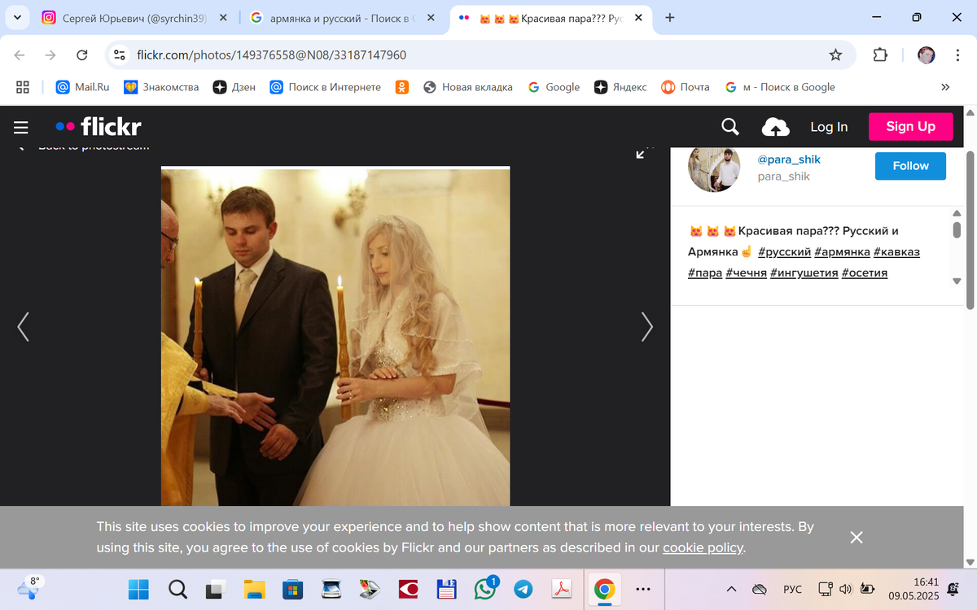Dismiss the cookie notice banner
Viewport: 977px width, 610px height.
pos(856,538)
